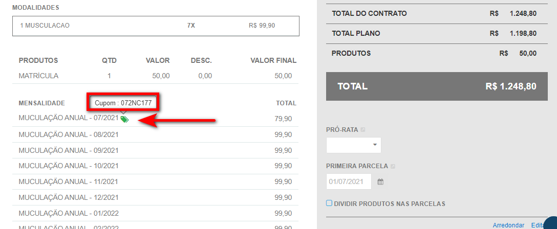Click the info icon beside Primeira Parcela

click(x=393, y=166)
